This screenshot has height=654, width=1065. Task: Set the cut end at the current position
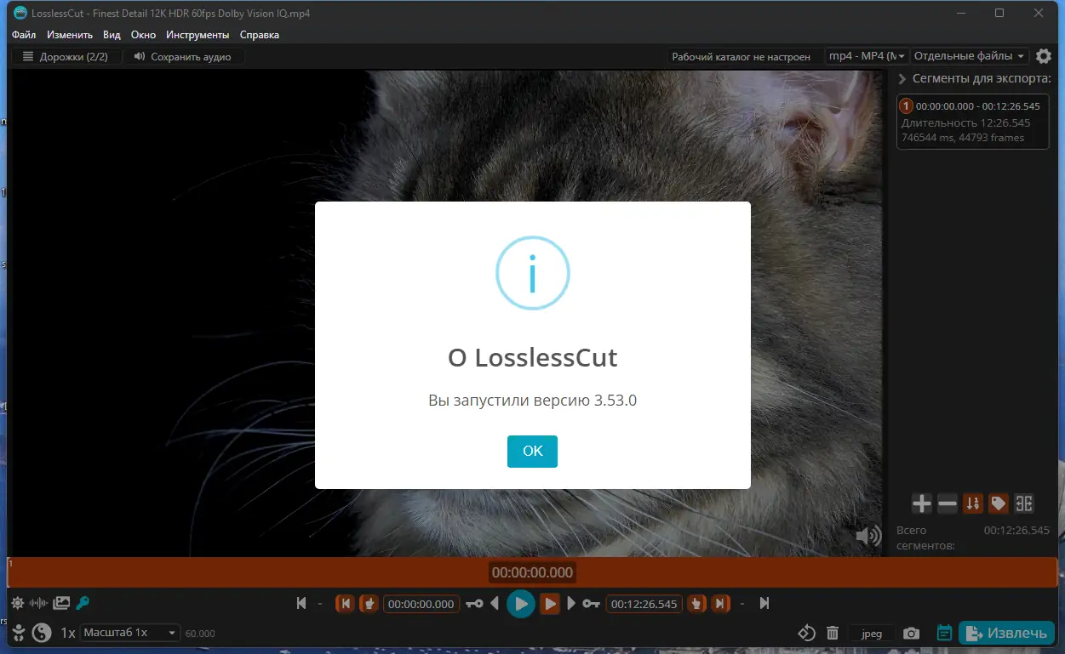click(x=696, y=604)
